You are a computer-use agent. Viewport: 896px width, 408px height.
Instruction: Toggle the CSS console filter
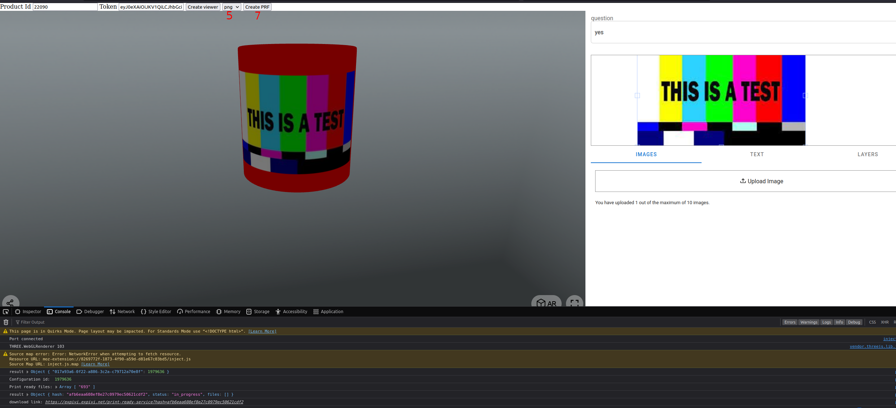872,322
